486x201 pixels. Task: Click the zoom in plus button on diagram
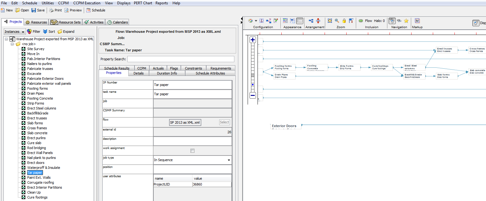point(253,40)
